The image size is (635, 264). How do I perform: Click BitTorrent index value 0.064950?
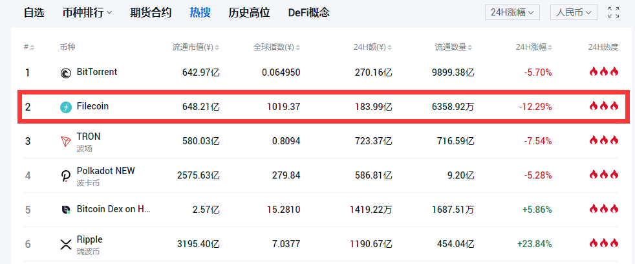pos(281,73)
